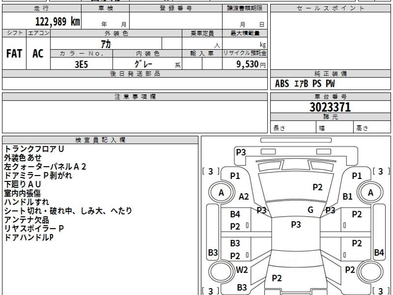
Task: Select the 純正装備 heading
Action: coord(330,74)
